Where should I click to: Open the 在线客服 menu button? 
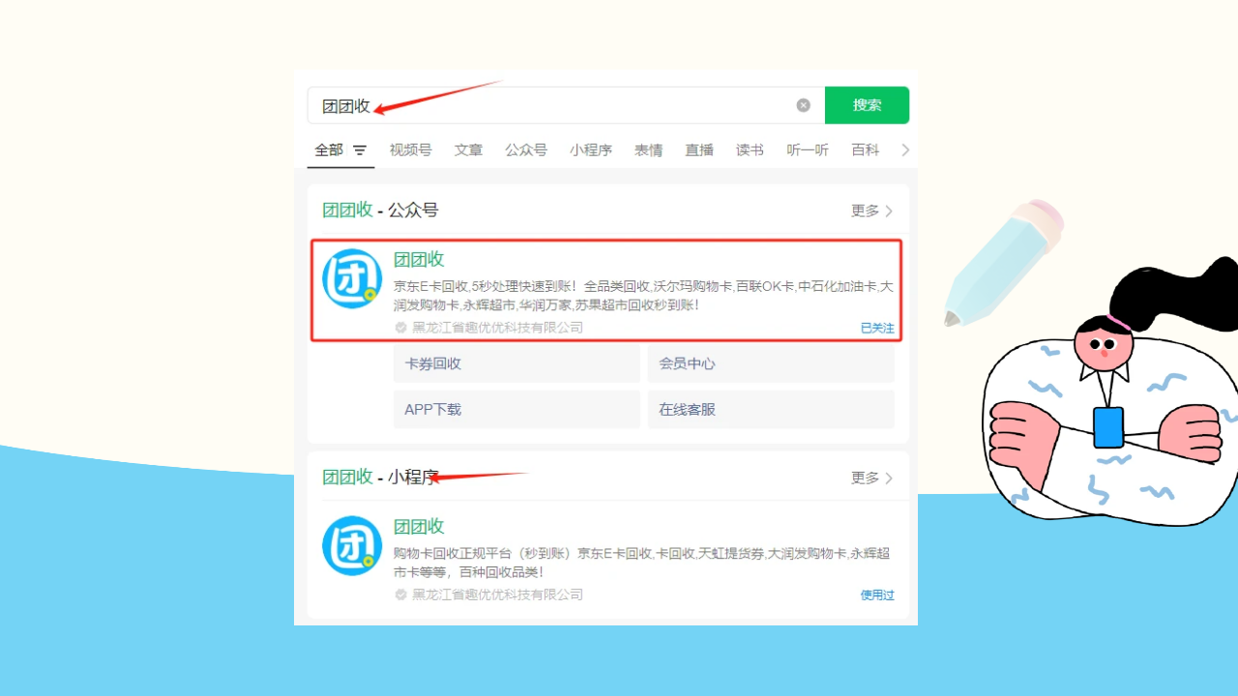point(771,409)
